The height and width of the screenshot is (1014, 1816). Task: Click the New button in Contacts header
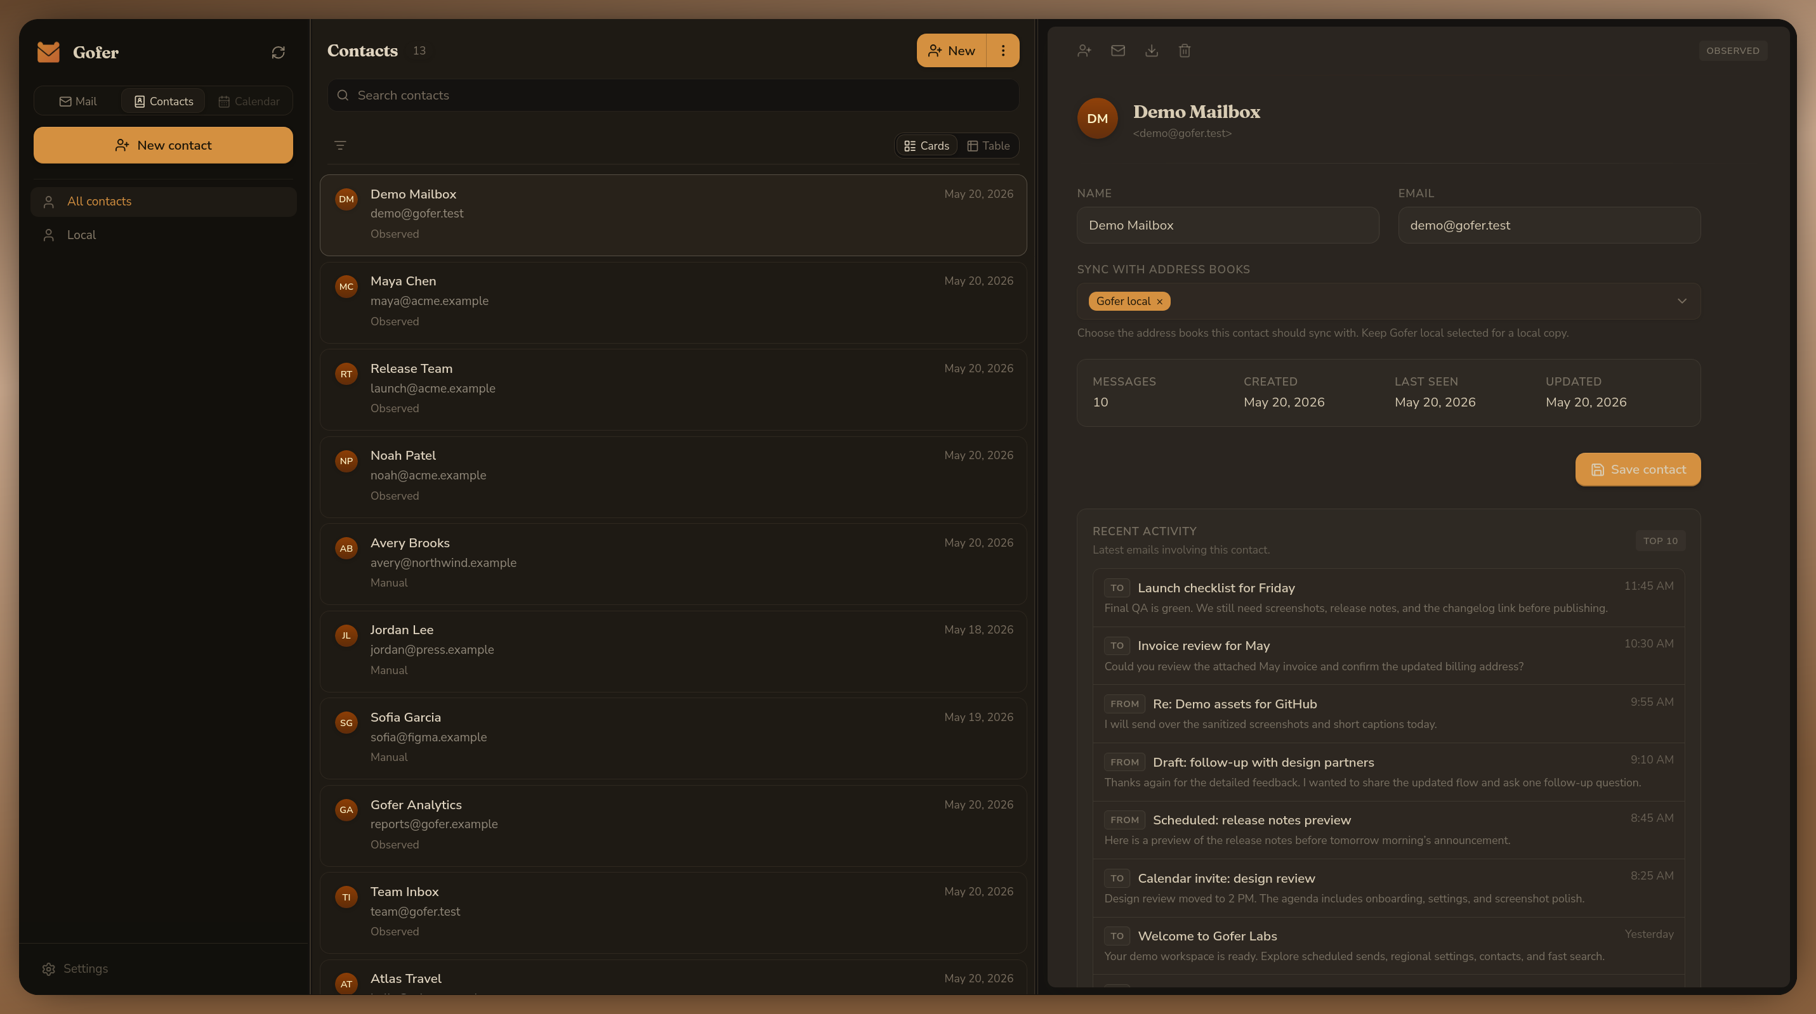[951, 51]
